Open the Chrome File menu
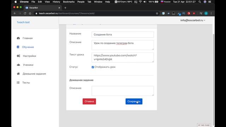Viewport: 226px width, 127px height. pyautogui.click(x=33, y=2)
